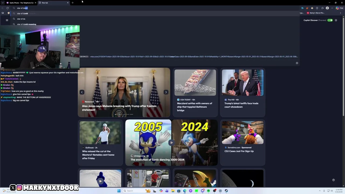The image size is (345, 194).
Task: Click the browser back arrow
Action: pyautogui.click(x=3, y=8)
